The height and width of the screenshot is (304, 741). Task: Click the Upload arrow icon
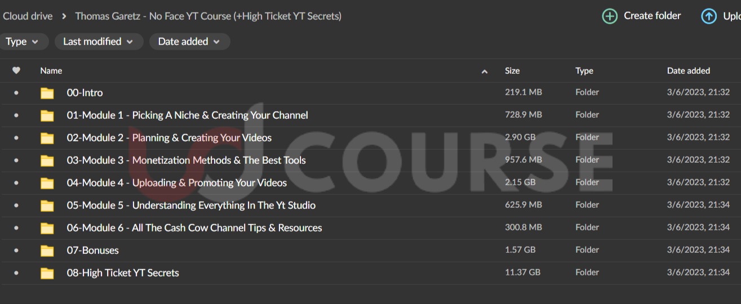(x=708, y=16)
